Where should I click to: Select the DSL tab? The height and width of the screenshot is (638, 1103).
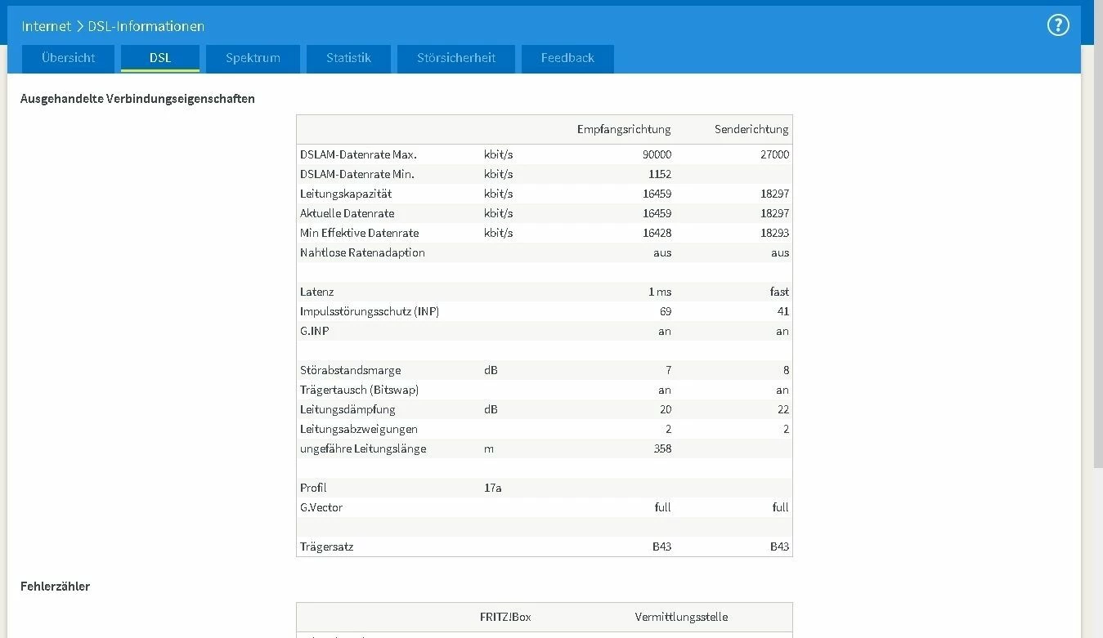click(x=160, y=58)
